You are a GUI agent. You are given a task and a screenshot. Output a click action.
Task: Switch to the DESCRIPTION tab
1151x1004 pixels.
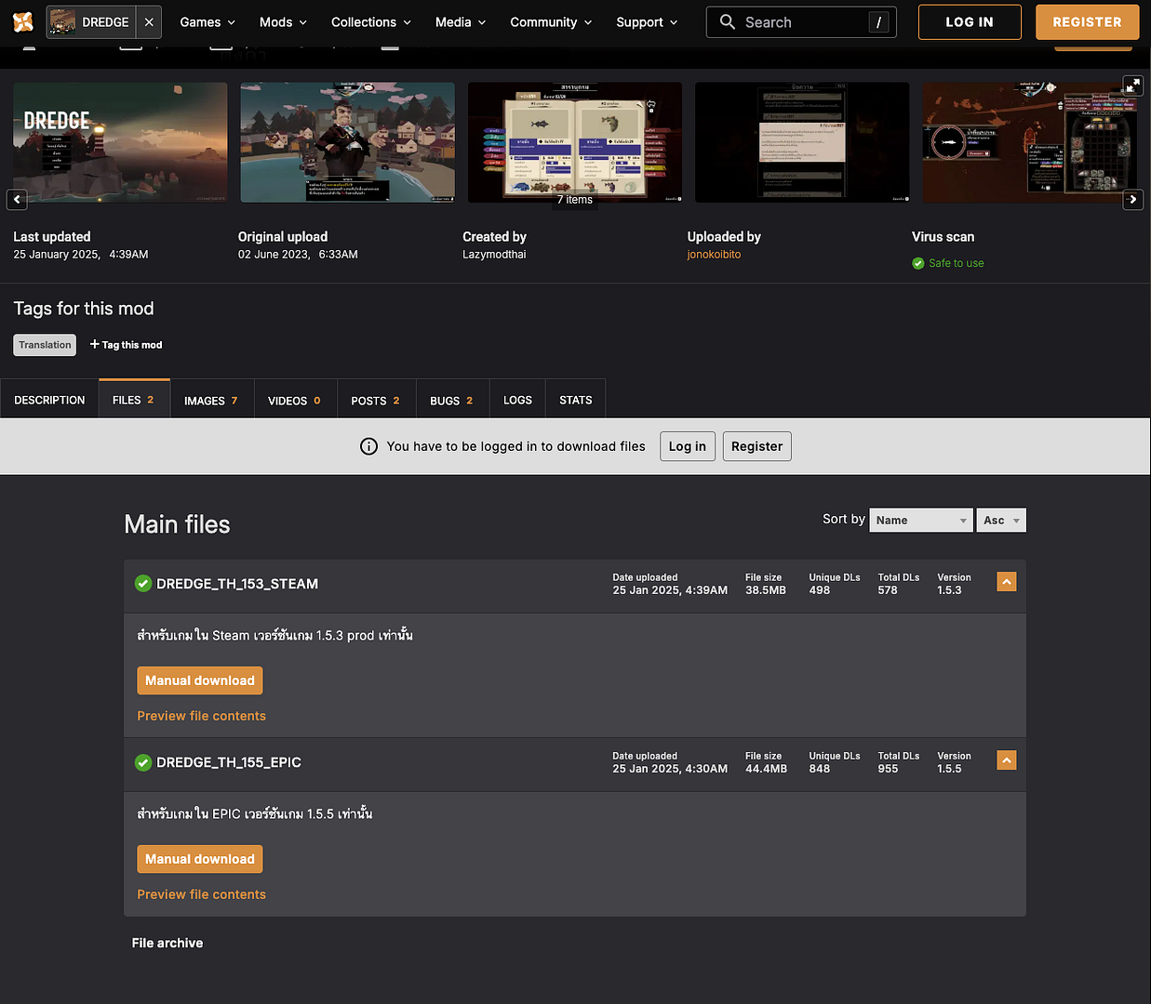point(49,400)
